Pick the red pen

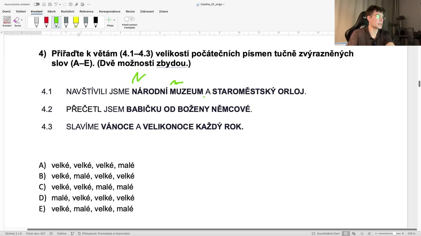point(46,22)
